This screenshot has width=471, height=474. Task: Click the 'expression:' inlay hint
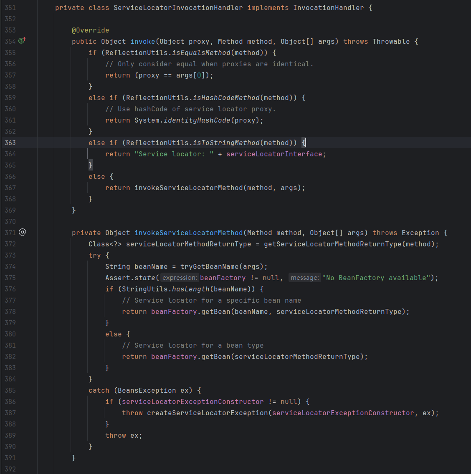(180, 278)
